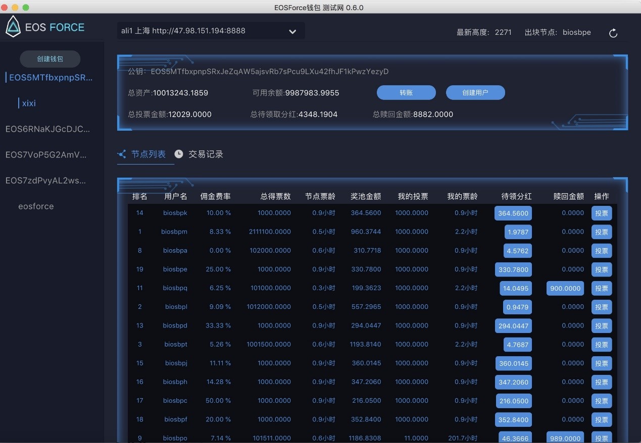The image size is (641, 443).
Task: Vote for biosbpk with its 投票 button
Action: tap(602, 213)
